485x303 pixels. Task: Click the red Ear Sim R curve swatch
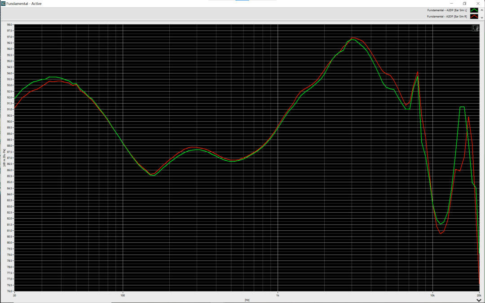[474, 17]
